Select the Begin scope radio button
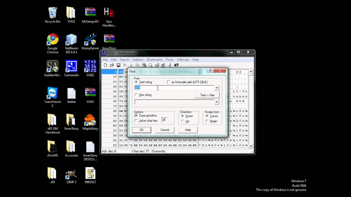351x197 pixels. (x=207, y=121)
